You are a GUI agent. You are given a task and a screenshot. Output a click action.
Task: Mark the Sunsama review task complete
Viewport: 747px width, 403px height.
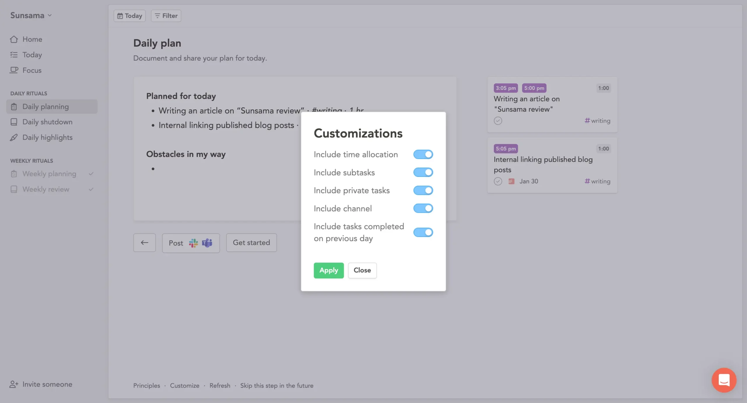coord(498,120)
